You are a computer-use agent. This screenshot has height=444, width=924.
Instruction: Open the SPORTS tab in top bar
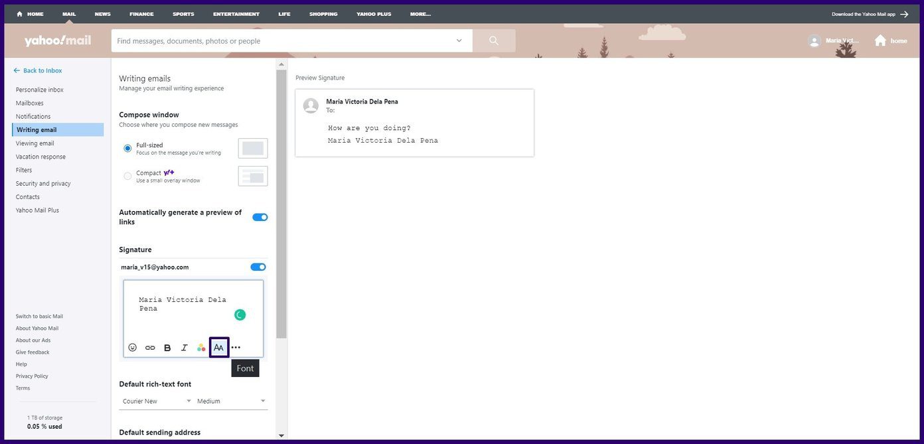click(x=183, y=14)
